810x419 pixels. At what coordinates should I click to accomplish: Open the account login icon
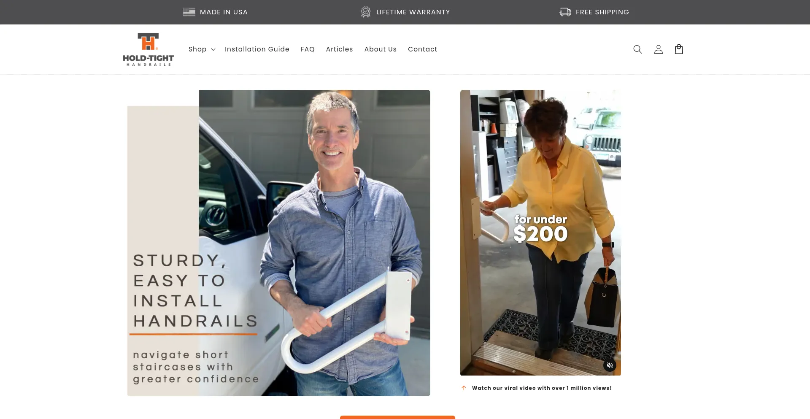point(658,49)
